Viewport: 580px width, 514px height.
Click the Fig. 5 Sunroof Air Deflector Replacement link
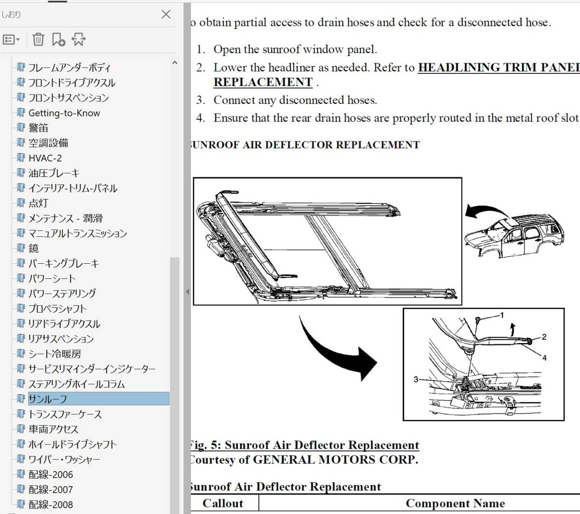tap(304, 445)
